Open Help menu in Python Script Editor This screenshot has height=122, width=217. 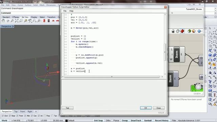71,11
